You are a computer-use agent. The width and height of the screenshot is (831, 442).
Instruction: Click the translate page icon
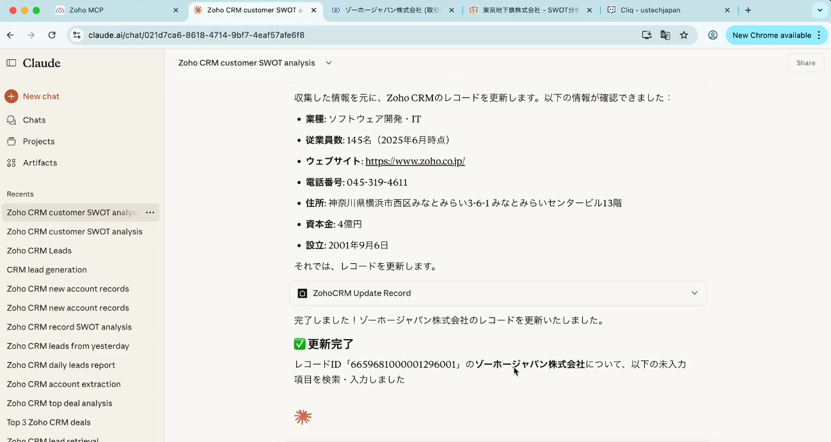(x=665, y=35)
